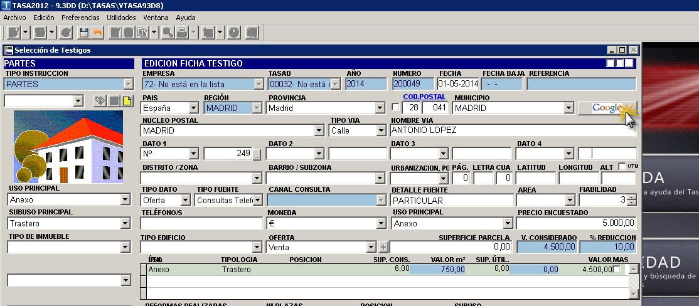
Task: Click the clock icon in toolbar
Action: (234, 33)
